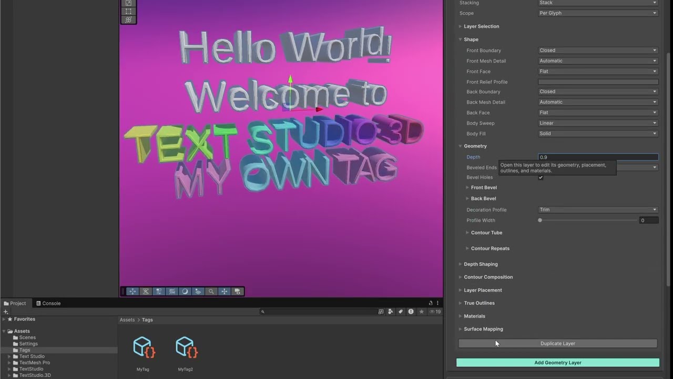Select the Rect tool in the scene toolbar
Screen dimensions: 673x379
click(128, 11)
